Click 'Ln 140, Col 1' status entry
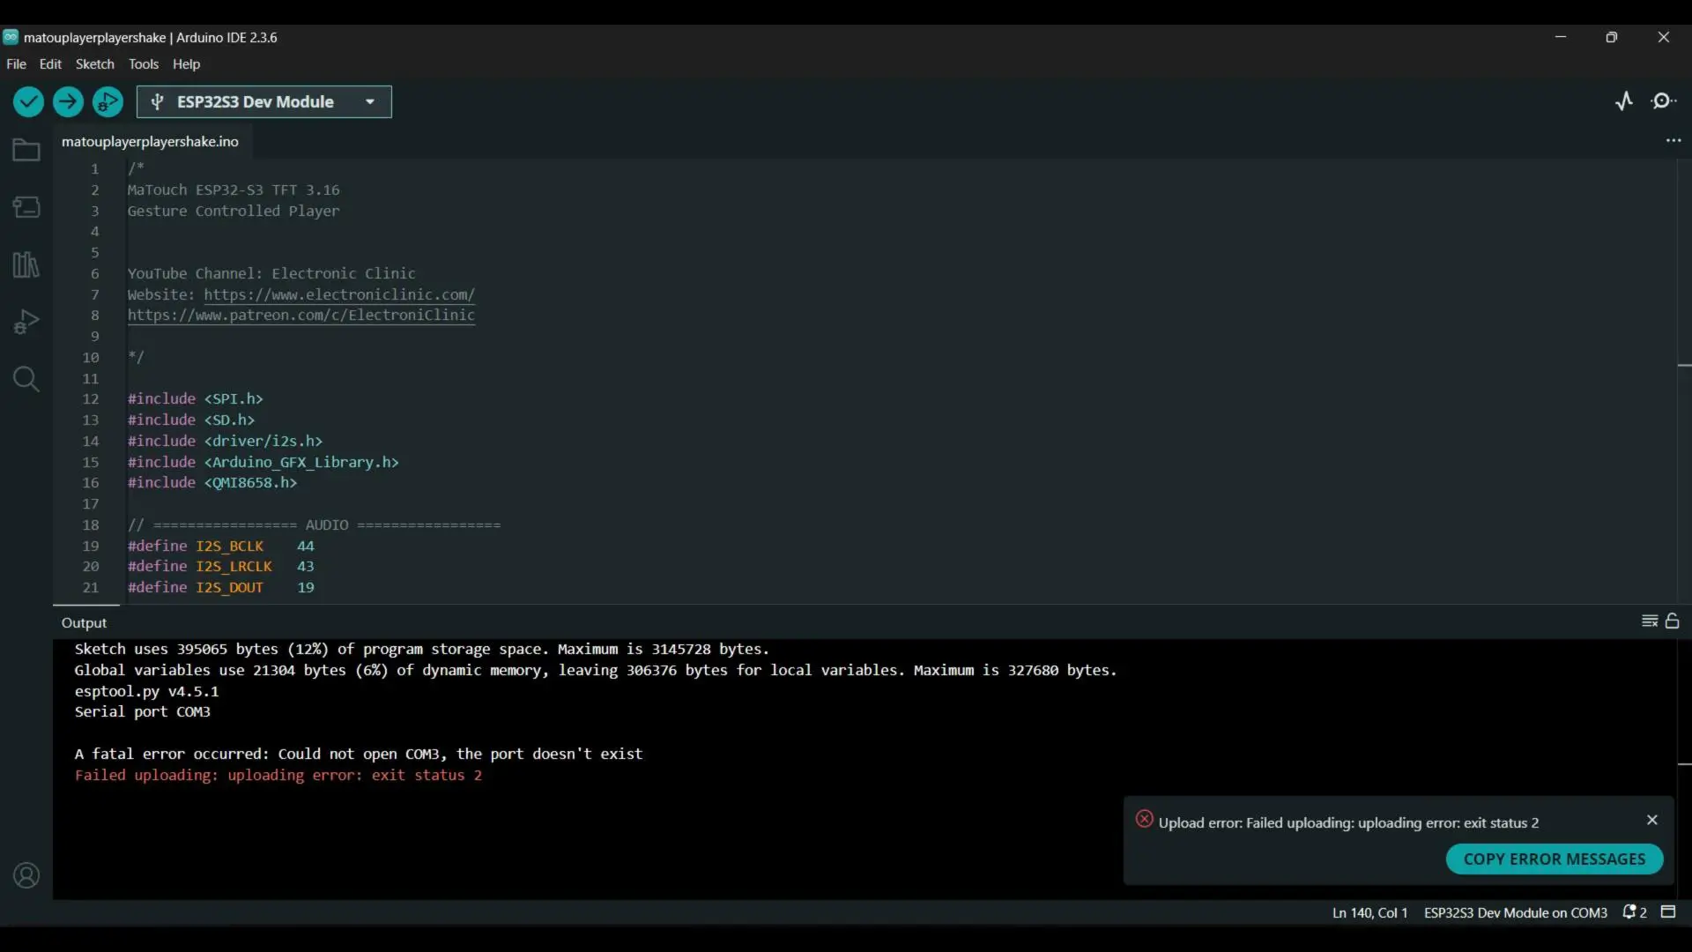The width and height of the screenshot is (1692, 952). pyautogui.click(x=1369, y=913)
